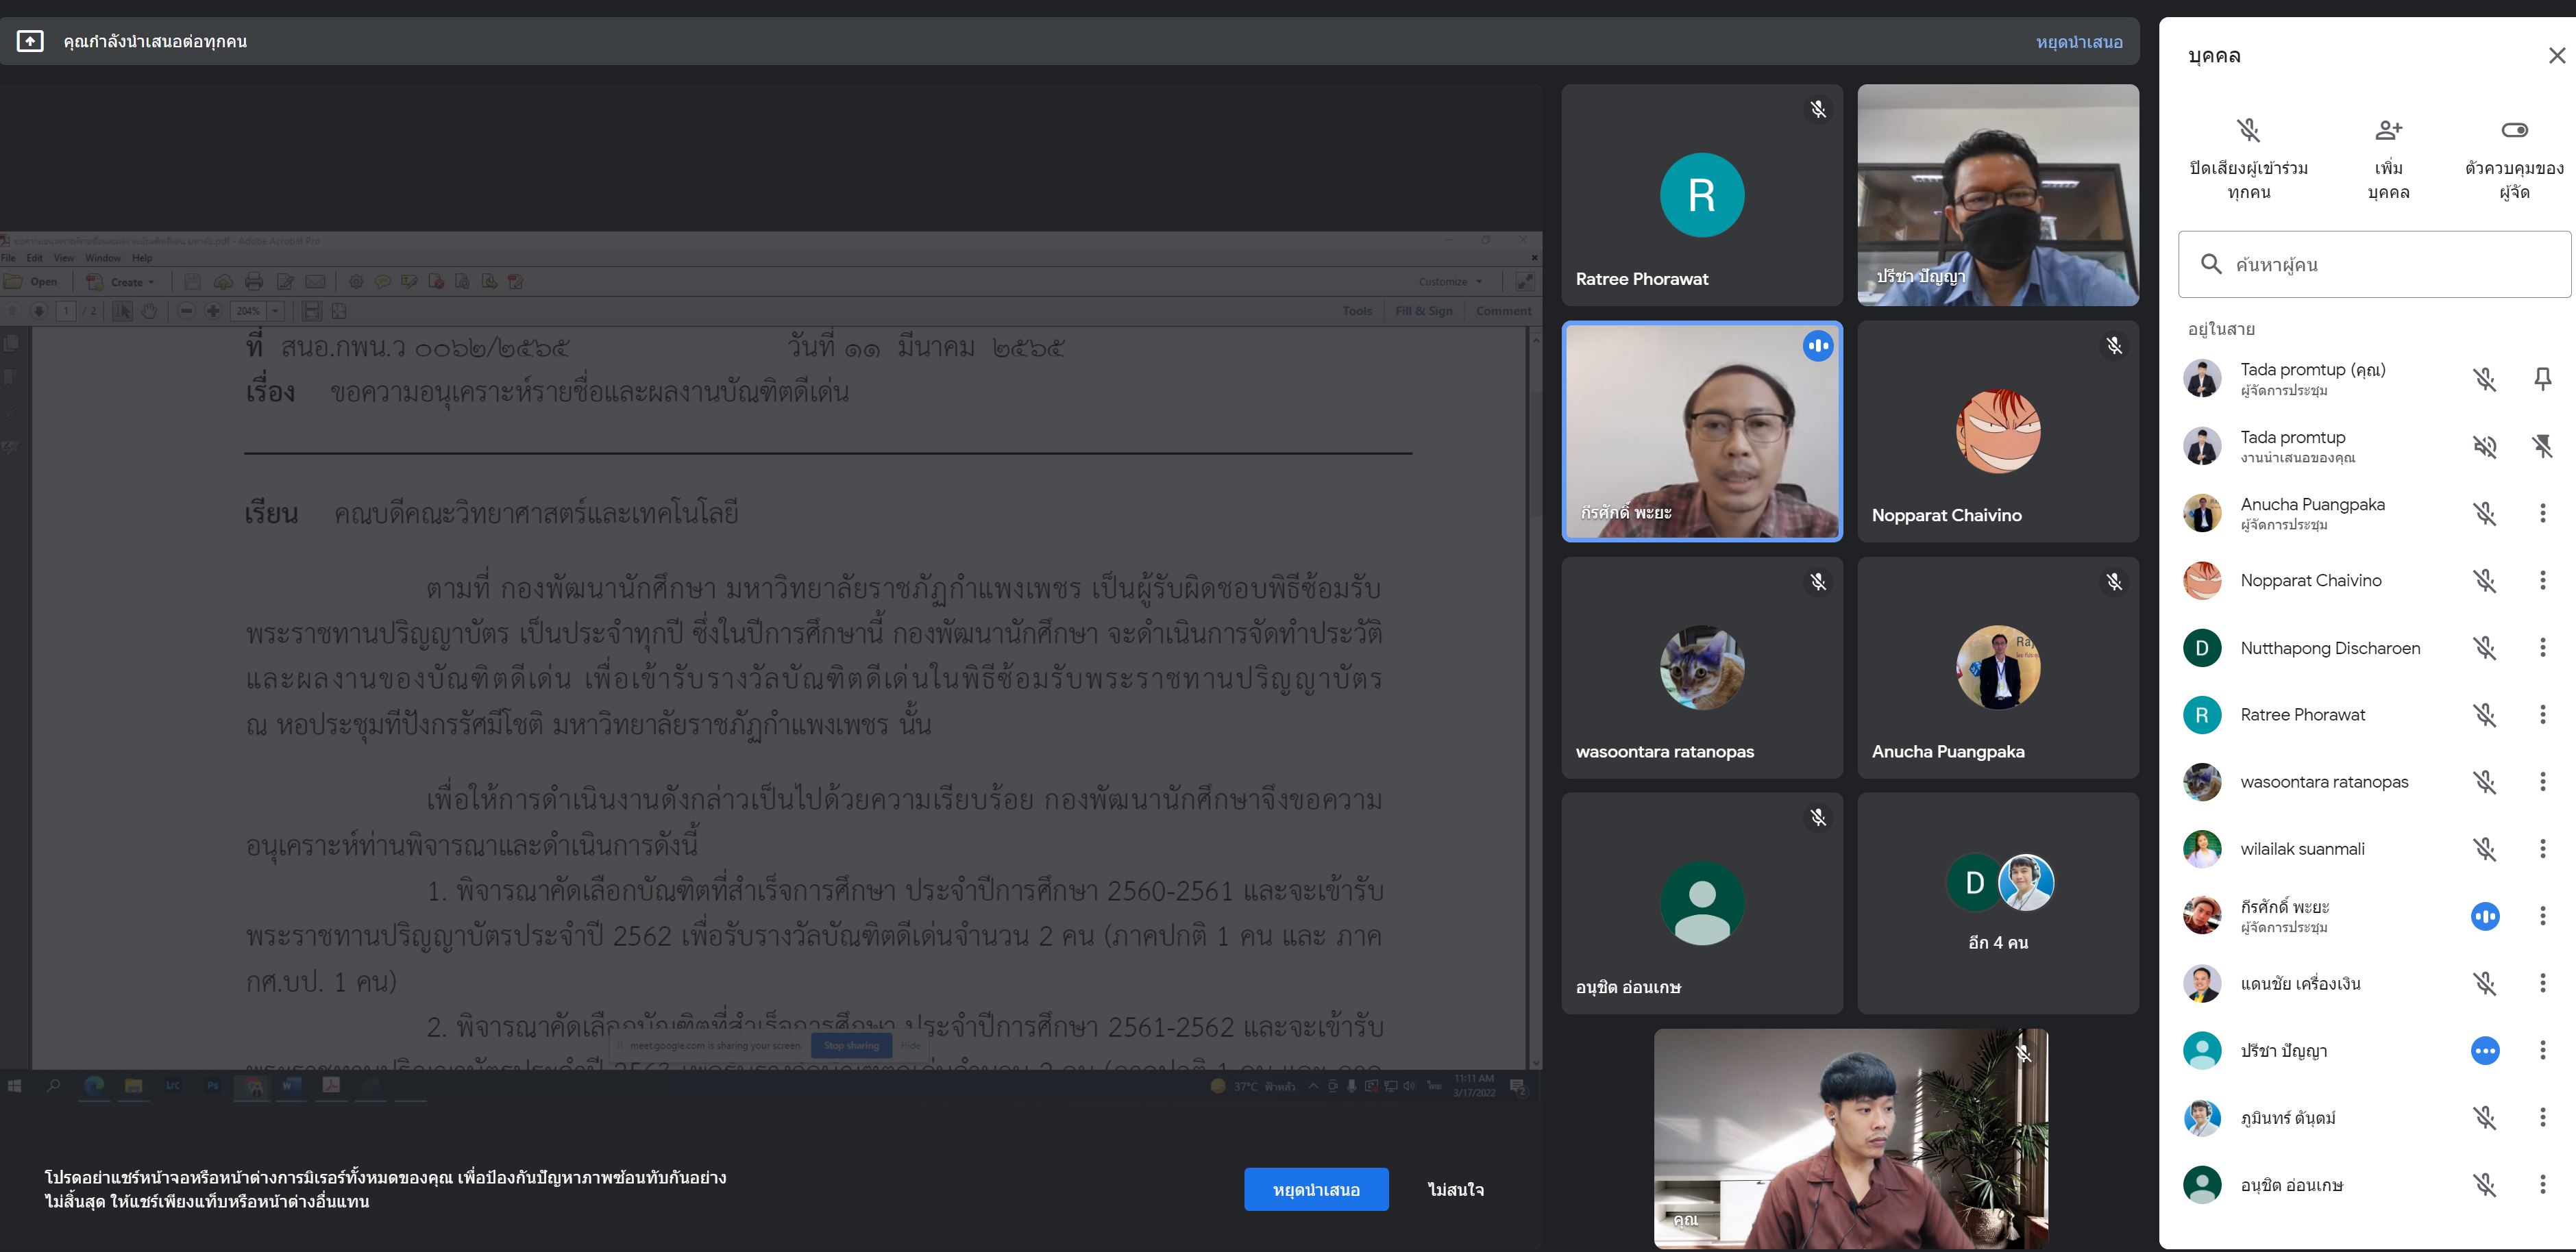Dismiss the mirror warning with ไม่สนใจ
The height and width of the screenshot is (1252, 2576).
(x=1455, y=1189)
